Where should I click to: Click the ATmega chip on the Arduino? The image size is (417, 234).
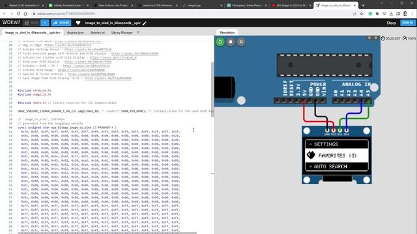pyautogui.click(x=324, y=65)
